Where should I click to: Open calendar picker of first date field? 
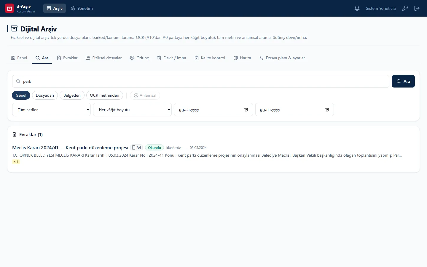pos(246,109)
